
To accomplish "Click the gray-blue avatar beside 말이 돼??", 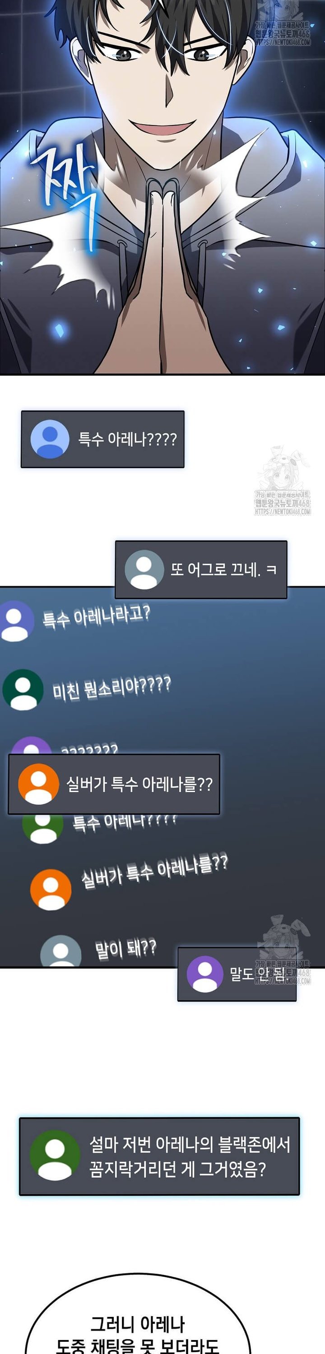I will 61,951.
